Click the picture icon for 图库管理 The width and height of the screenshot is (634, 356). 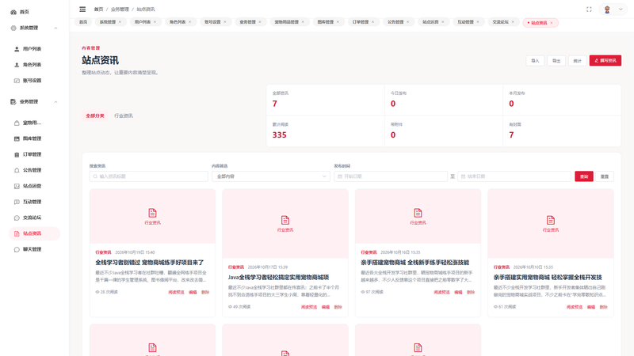point(17,138)
